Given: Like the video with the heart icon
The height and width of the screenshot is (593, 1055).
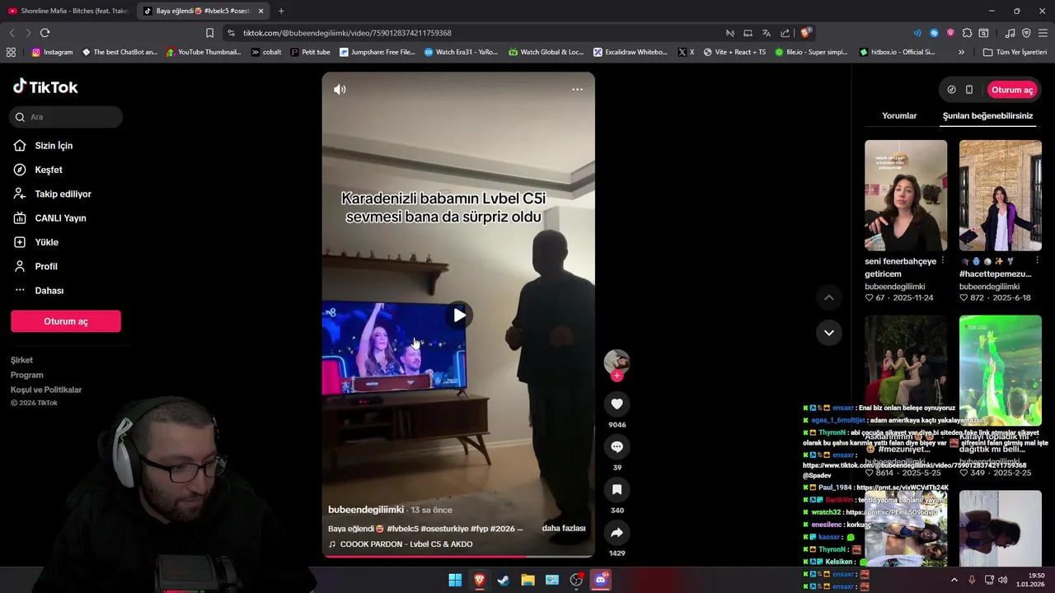Looking at the screenshot, I should pyautogui.click(x=617, y=404).
